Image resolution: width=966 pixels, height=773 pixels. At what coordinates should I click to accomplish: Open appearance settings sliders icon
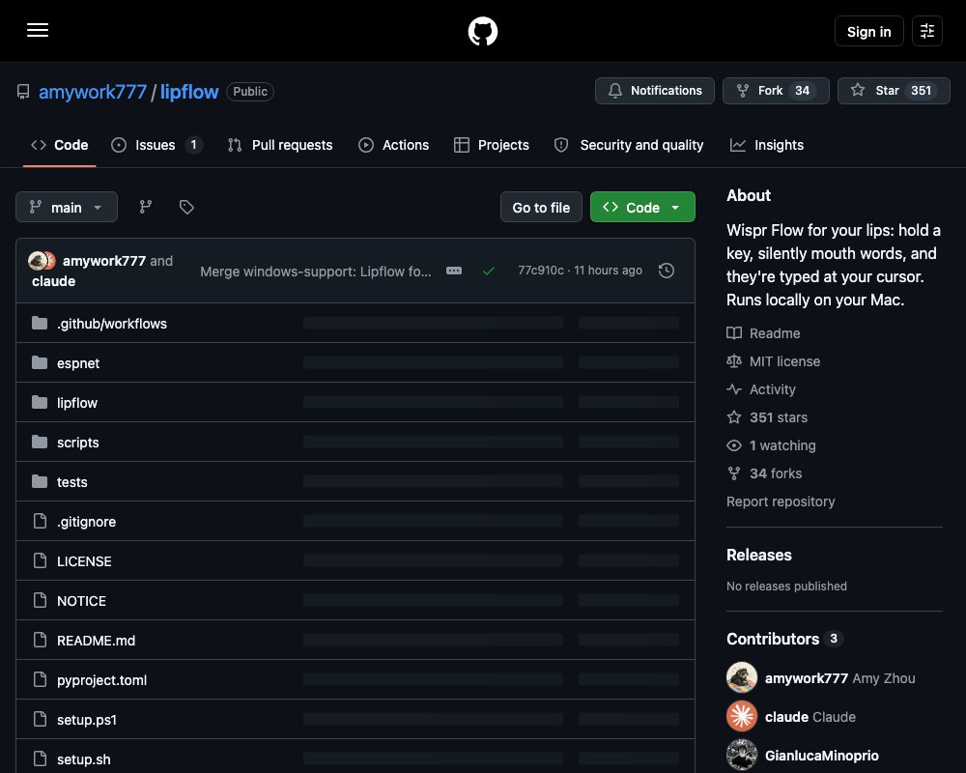pos(926,31)
